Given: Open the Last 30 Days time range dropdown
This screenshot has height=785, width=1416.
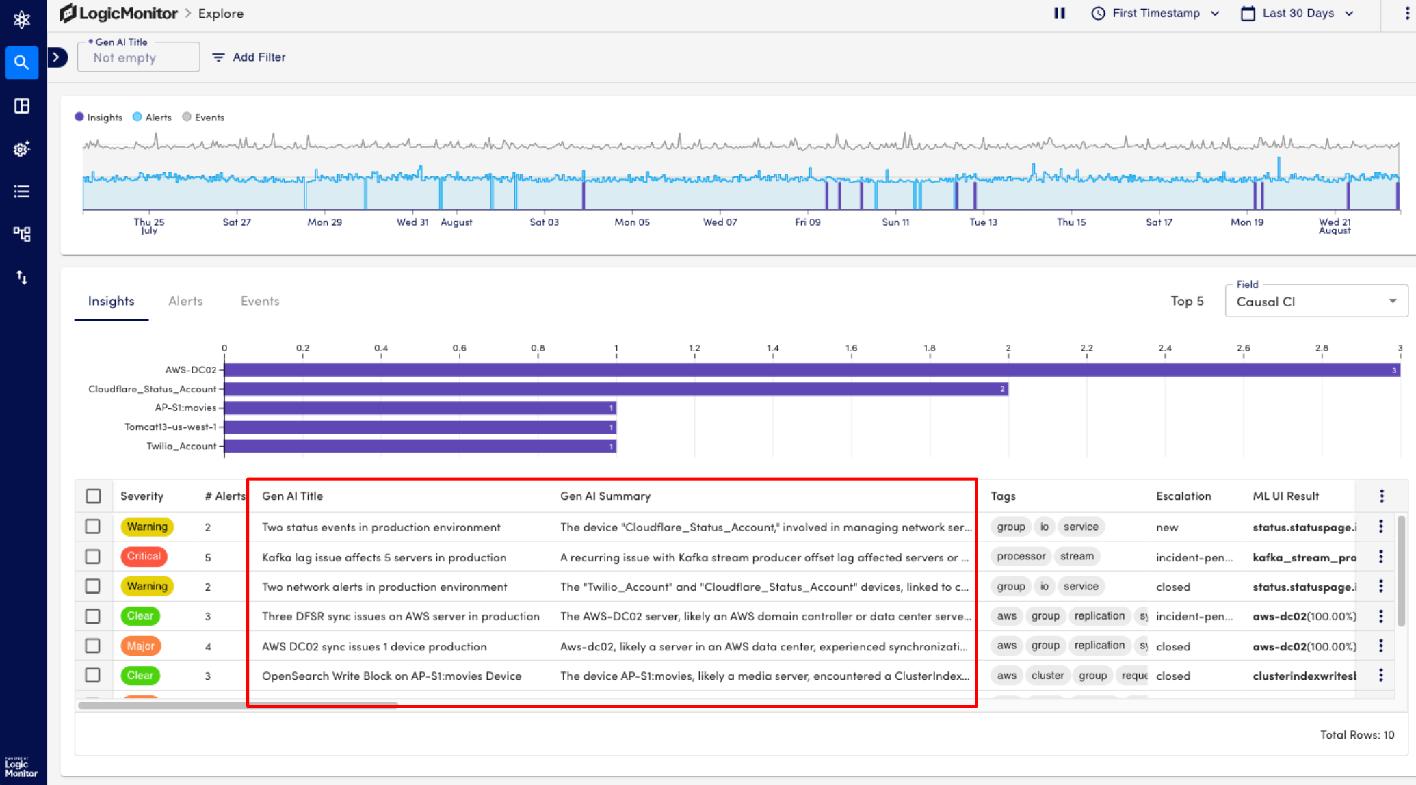Looking at the screenshot, I should pos(1297,13).
